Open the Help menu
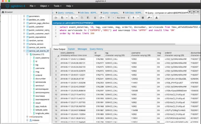The height and width of the screenshot is (124, 201). tap(70, 6)
